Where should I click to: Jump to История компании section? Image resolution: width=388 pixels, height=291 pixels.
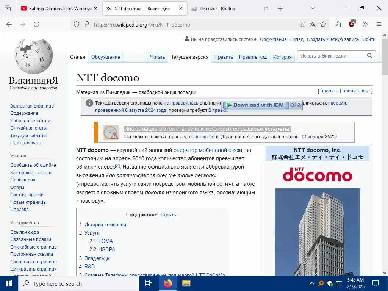105,224
